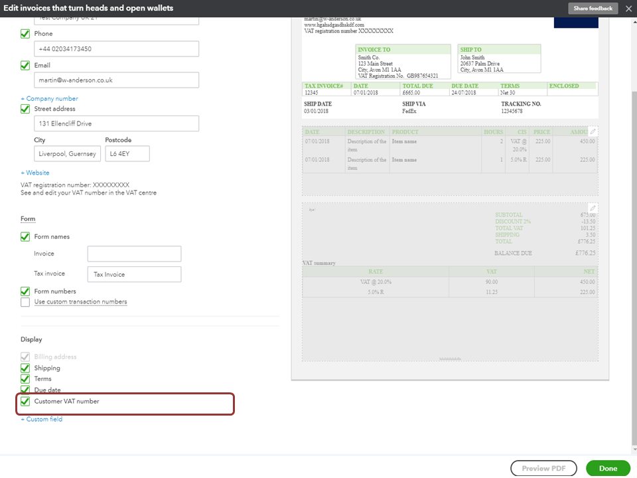637x478 pixels.
Task: Uncheck the Phone checkbox
Action: [x=25, y=34]
